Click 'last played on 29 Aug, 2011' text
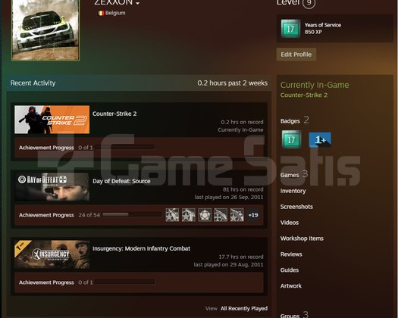398x318 pixels. tap(228, 264)
